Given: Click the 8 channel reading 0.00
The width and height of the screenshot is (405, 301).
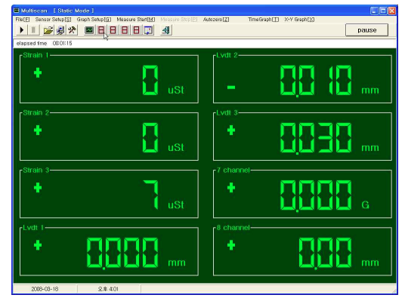Looking at the screenshot, I should point(325,253).
